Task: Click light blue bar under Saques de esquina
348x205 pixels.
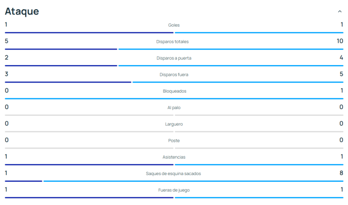Action: click(193, 181)
